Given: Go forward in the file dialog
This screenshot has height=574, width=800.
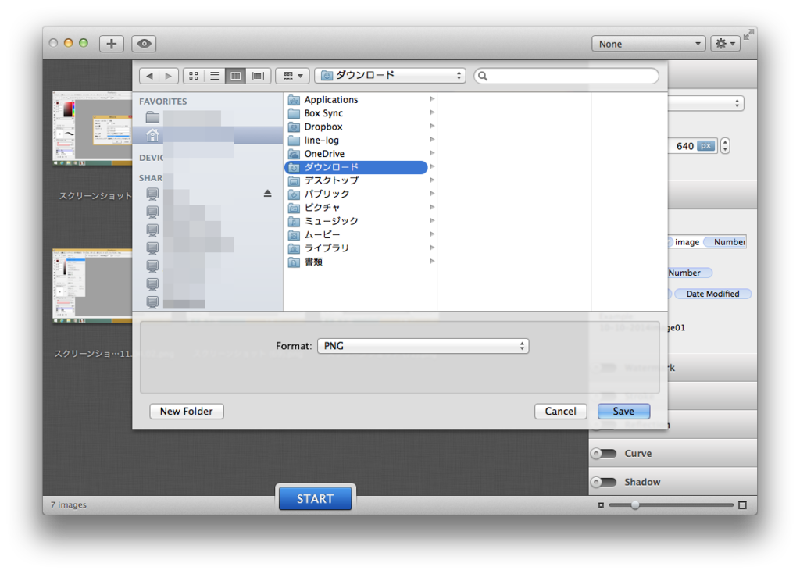Looking at the screenshot, I should tap(169, 76).
